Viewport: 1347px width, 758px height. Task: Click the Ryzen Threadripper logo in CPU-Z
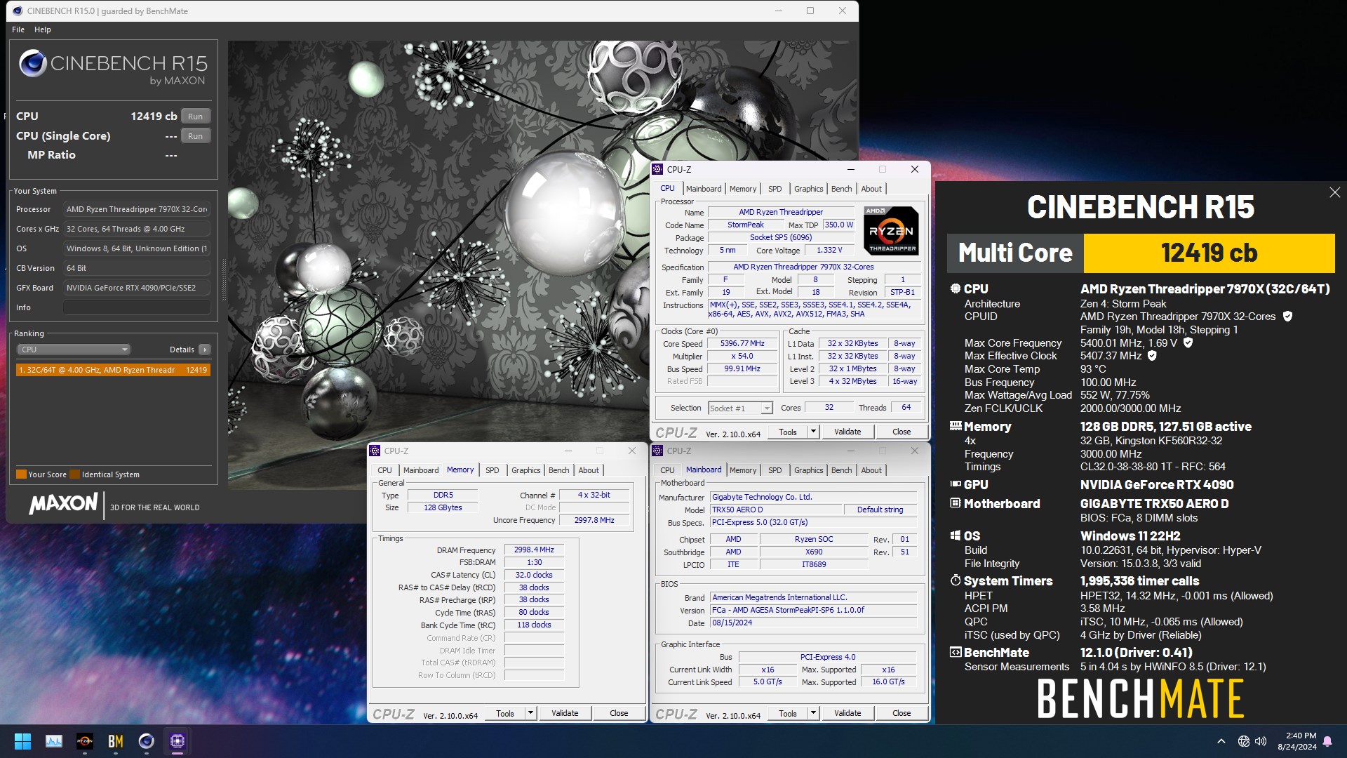(x=891, y=230)
